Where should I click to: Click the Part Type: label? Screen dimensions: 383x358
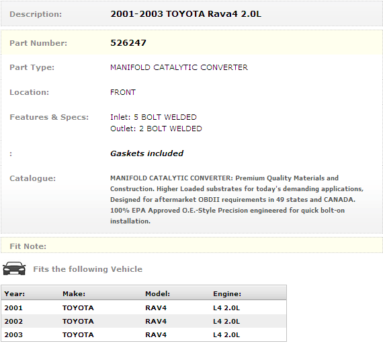click(x=32, y=67)
